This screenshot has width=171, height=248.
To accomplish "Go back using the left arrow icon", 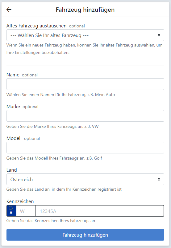I will pos(9,10).
